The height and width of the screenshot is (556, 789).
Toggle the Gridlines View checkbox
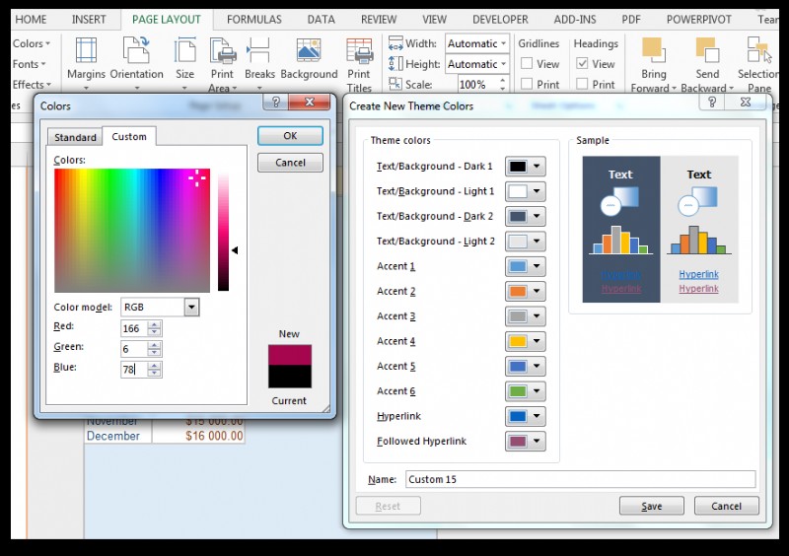[x=528, y=64]
